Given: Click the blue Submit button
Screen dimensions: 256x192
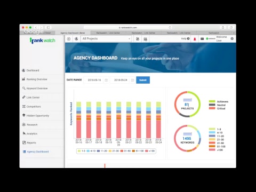Looking at the screenshot, I should (143, 80).
